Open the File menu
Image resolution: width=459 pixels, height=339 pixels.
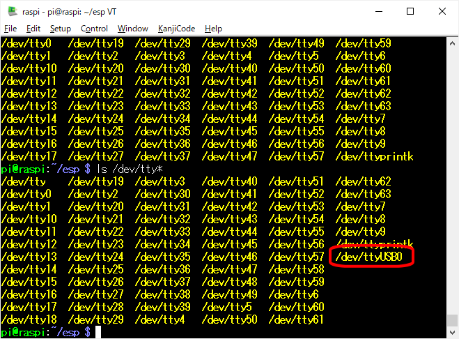10,29
